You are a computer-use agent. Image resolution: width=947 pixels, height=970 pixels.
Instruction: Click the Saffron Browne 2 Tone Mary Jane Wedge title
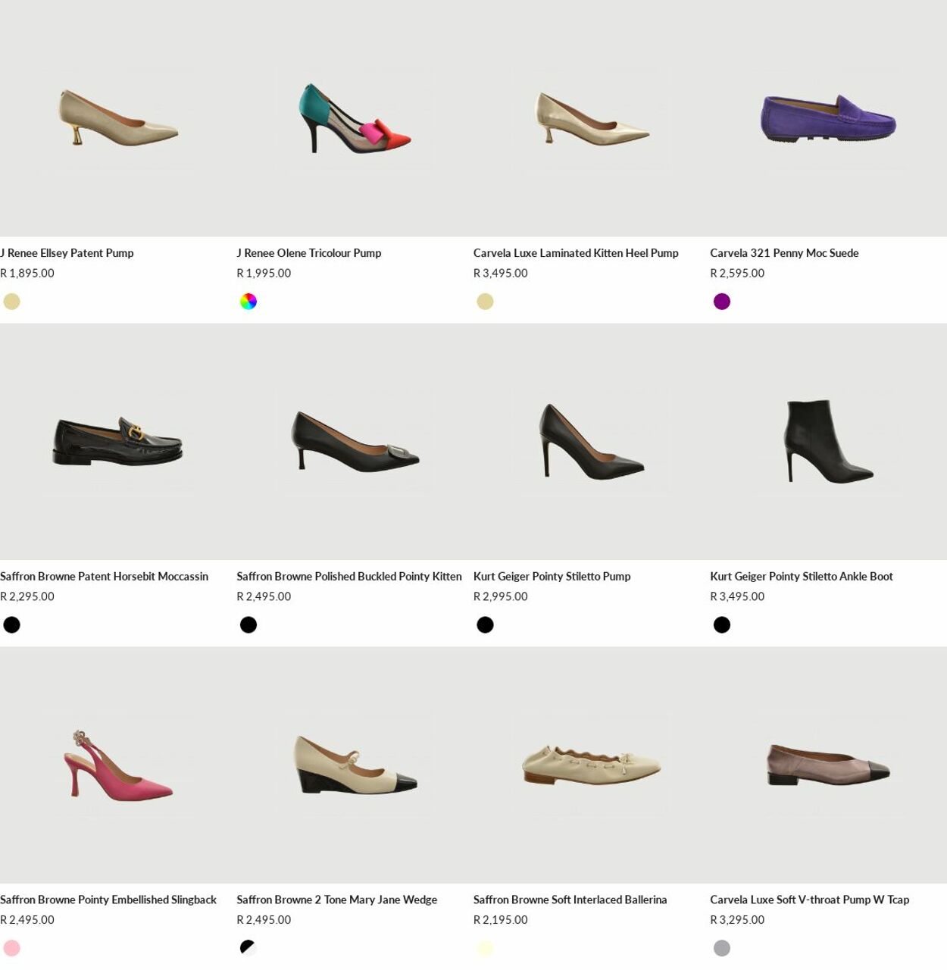tap(337, 900)
